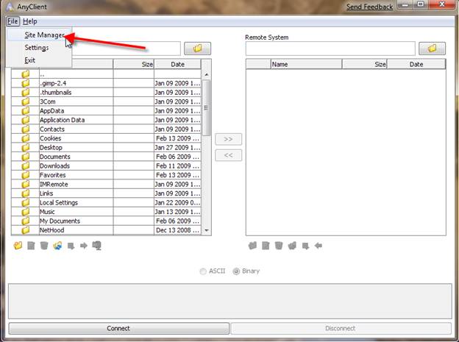Click the Disconnect button
The width and height of the screenshot is (459, 342).
click(x=341, y=328)
